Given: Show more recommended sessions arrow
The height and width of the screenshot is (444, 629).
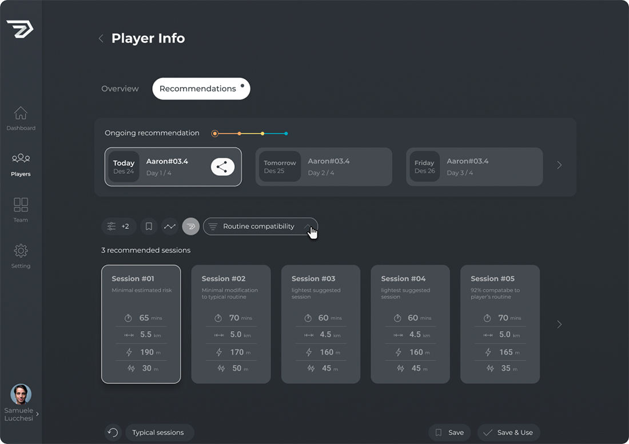Looking at the screenshot, I should (x=559, y=324).
